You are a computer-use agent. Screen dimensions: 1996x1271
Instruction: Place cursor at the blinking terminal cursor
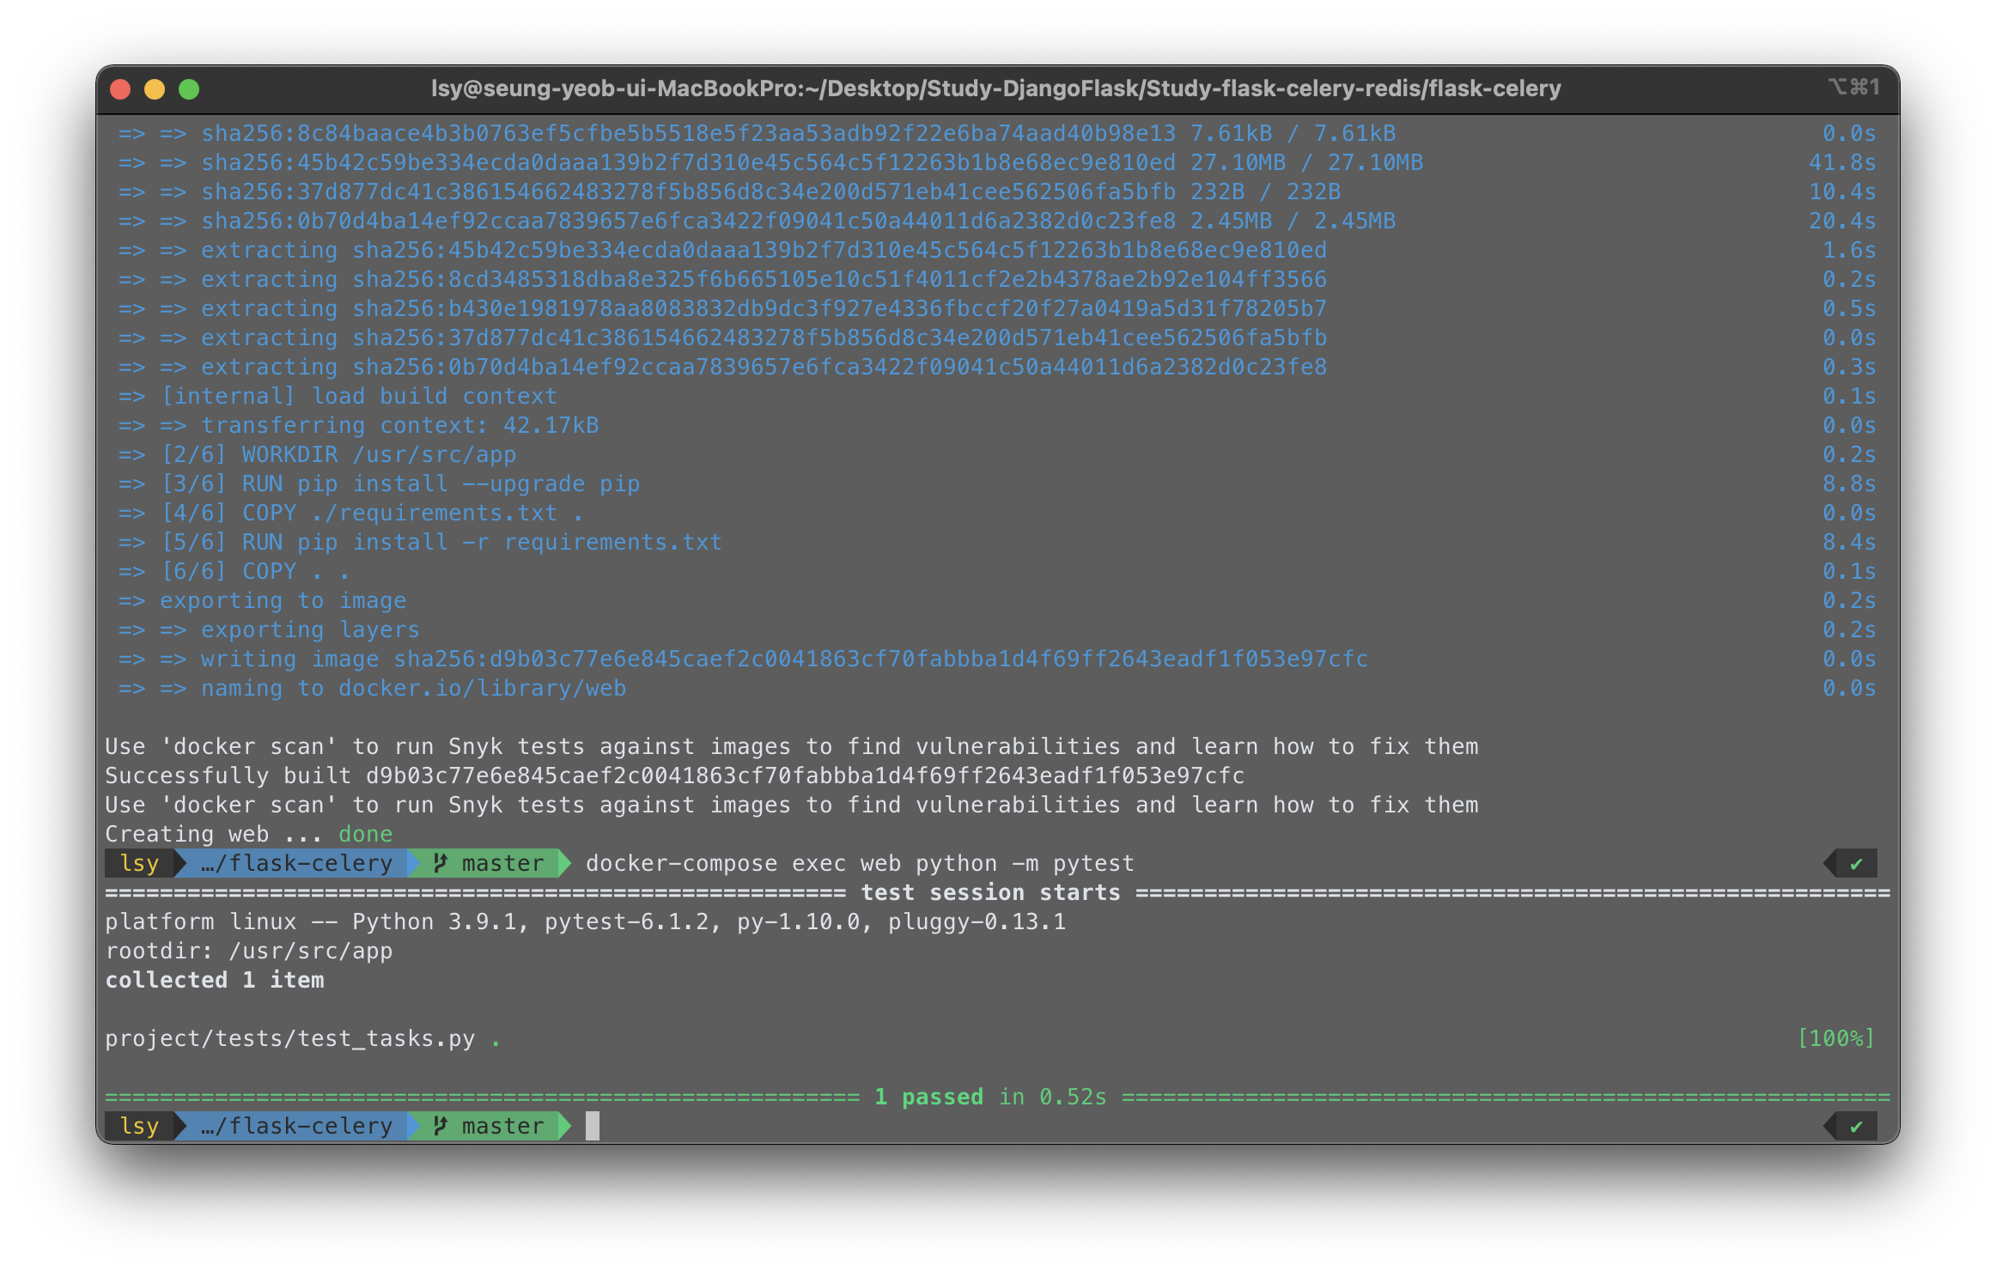pyautogui.click(x=592, y=1126)
